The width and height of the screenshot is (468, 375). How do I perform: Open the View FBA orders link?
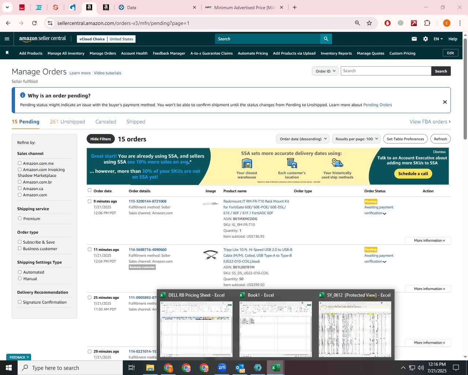[x=430, y=122]
